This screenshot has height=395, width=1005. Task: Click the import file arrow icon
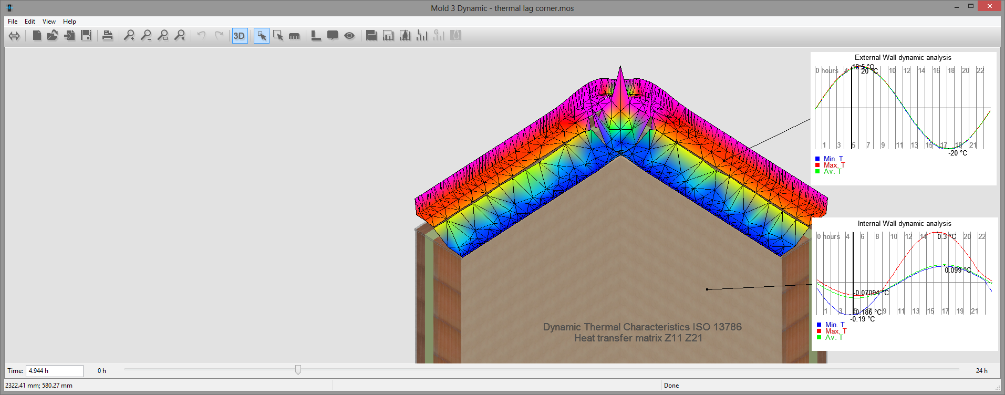(x=69, y=36)
